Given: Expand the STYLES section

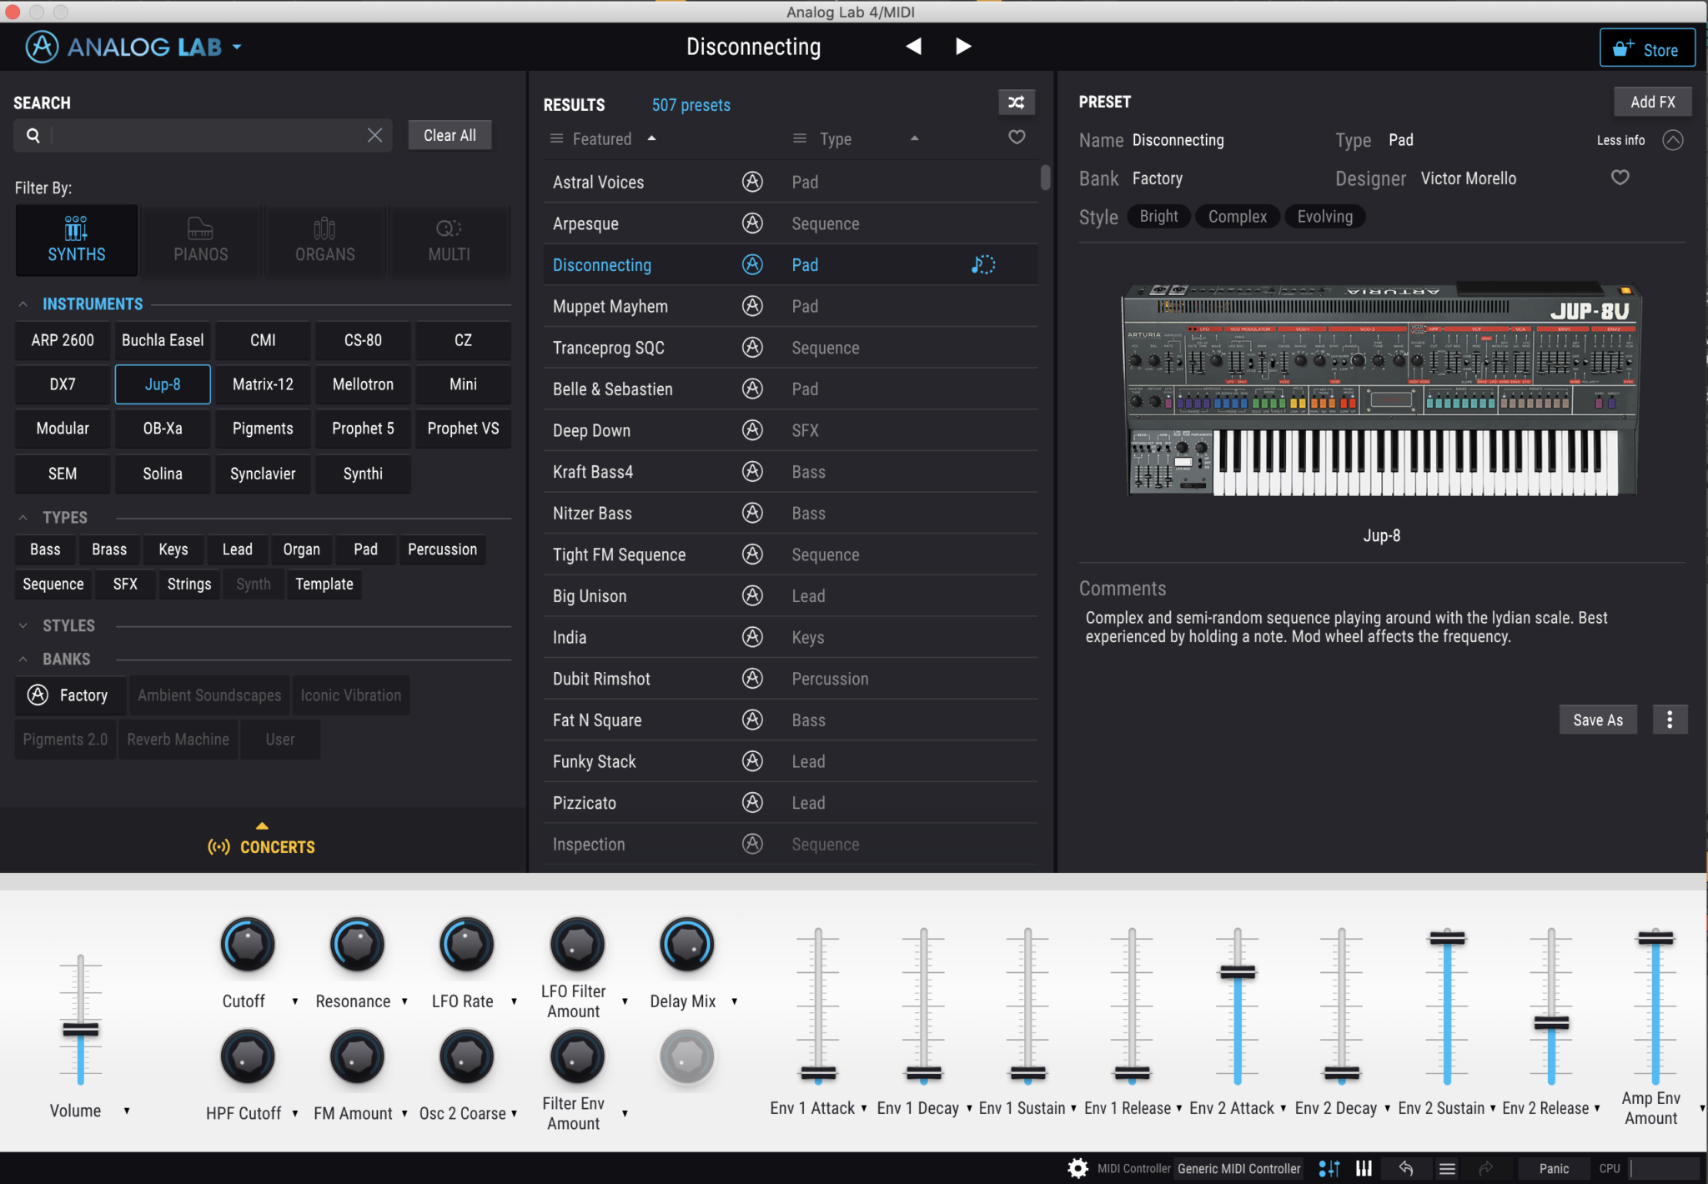Looking at the screenshot, I should (x=25, y=625).
